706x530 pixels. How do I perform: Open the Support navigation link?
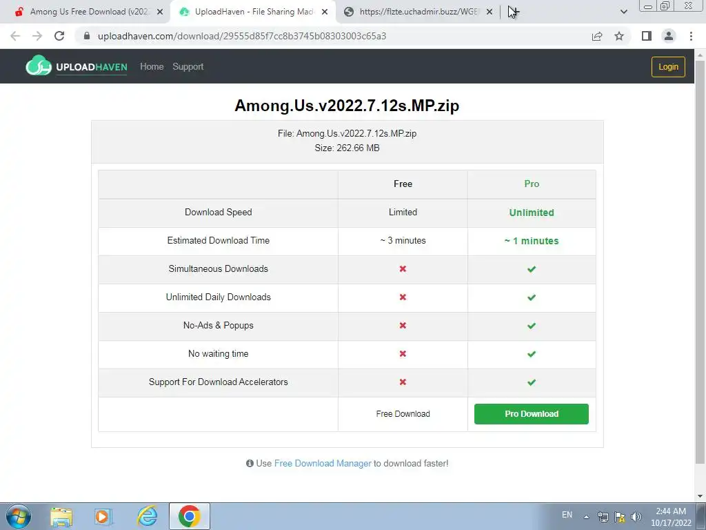(x=188, y=67)
